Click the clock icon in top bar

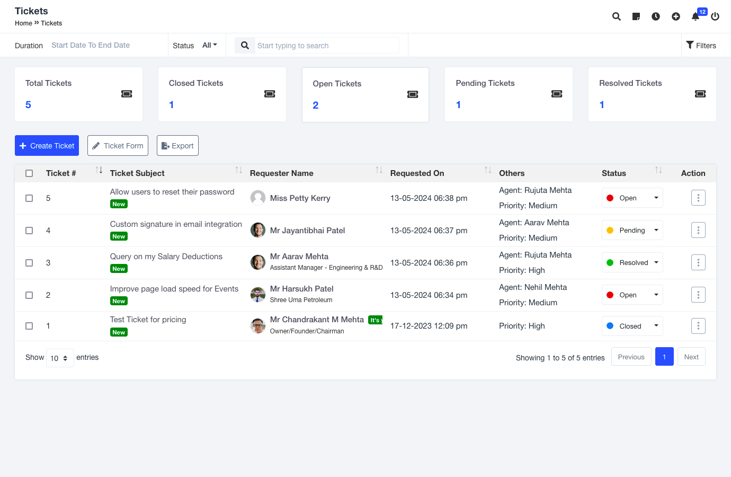click(656, 16)
